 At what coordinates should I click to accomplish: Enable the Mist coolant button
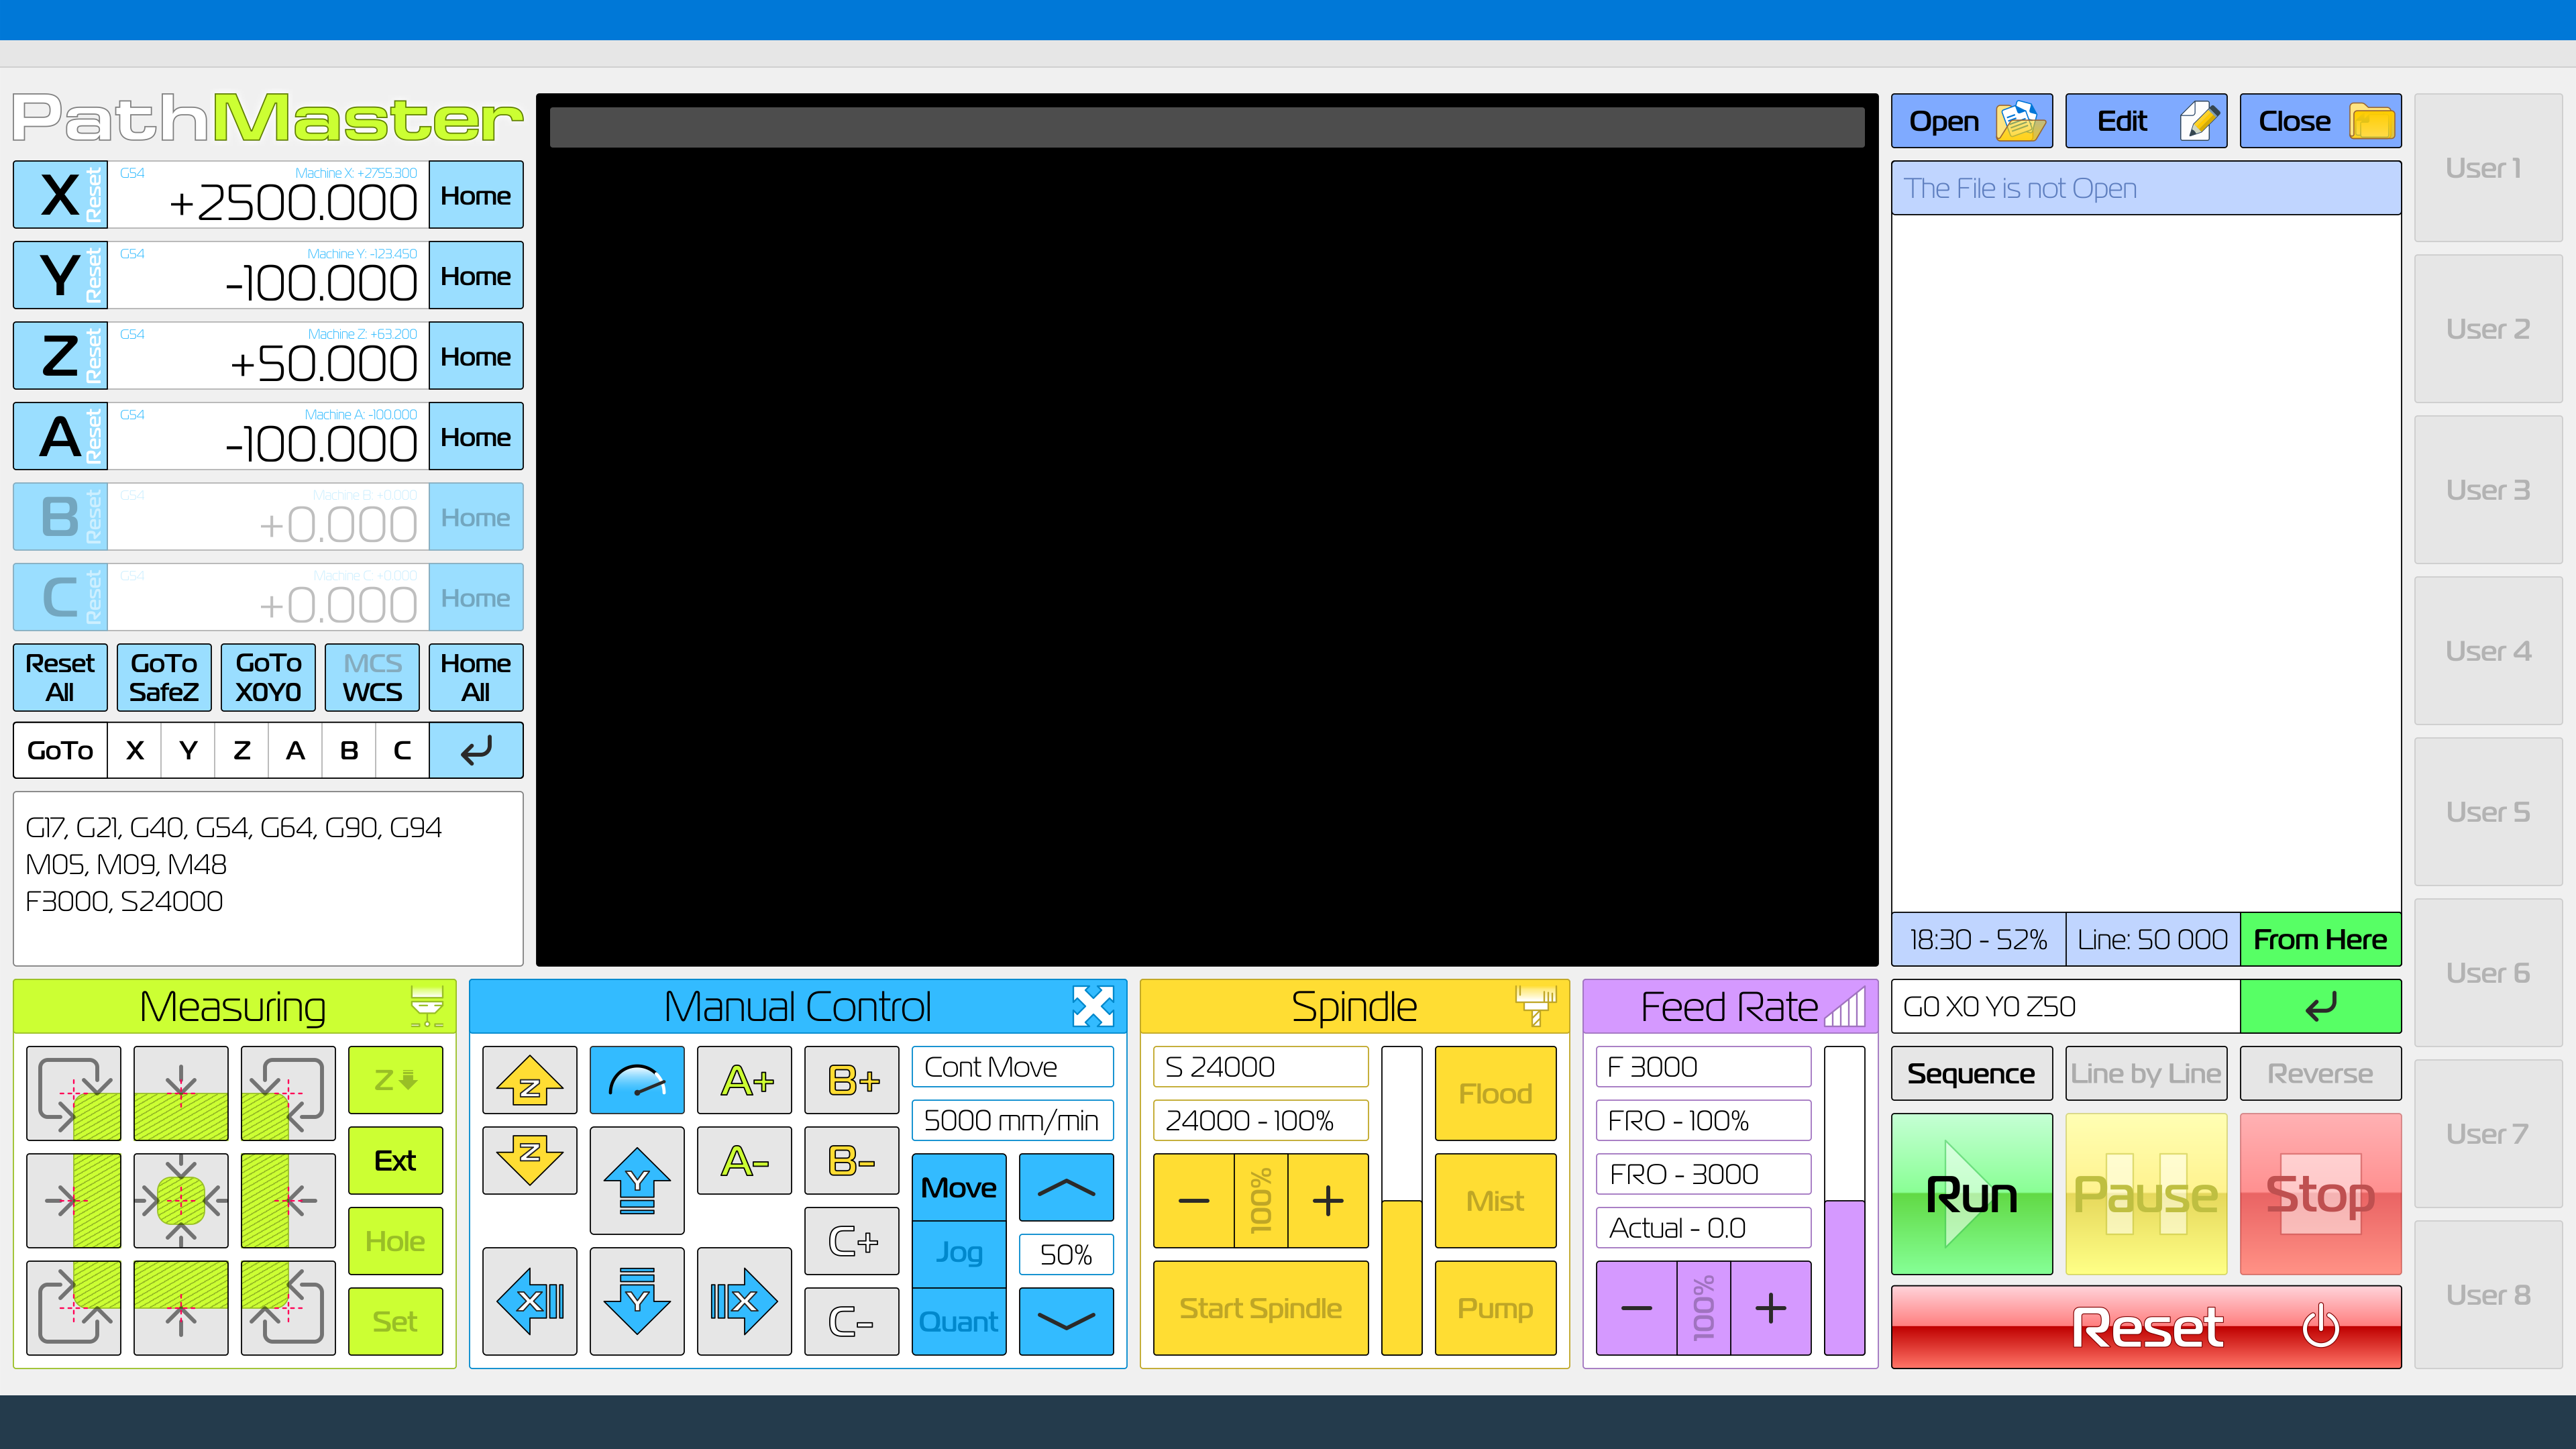click(1495, 1200)
